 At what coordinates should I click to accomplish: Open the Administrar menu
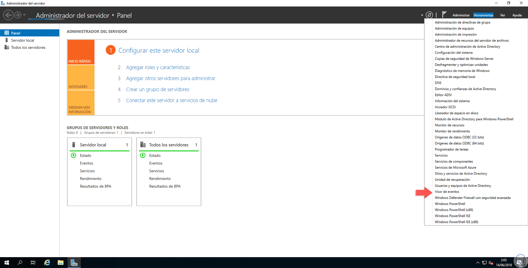[461, 15]
